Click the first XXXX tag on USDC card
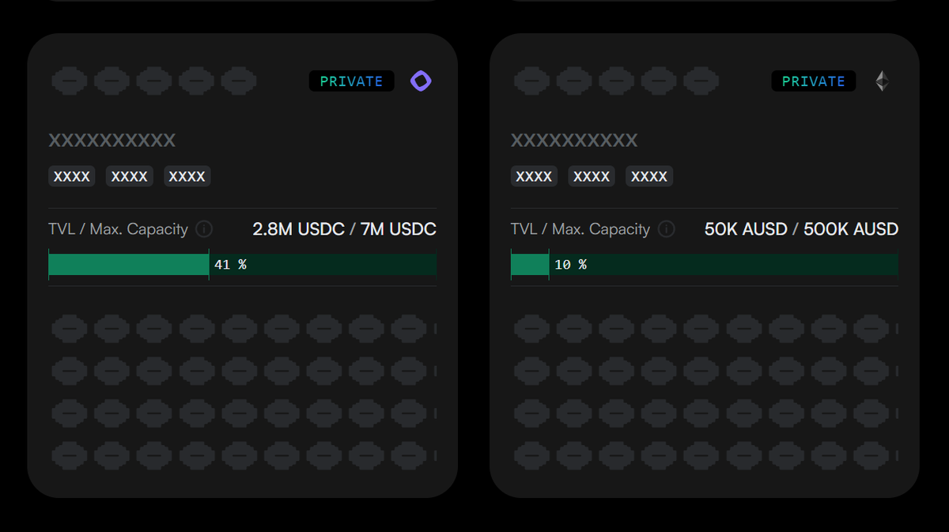The image size is (949, 532). (x=72, y=176)
